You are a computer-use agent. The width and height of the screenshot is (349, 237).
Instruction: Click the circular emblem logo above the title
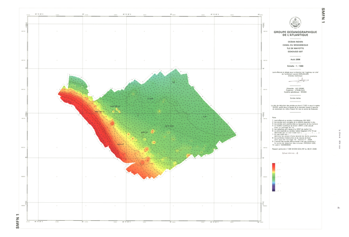[x=295, y=22]
